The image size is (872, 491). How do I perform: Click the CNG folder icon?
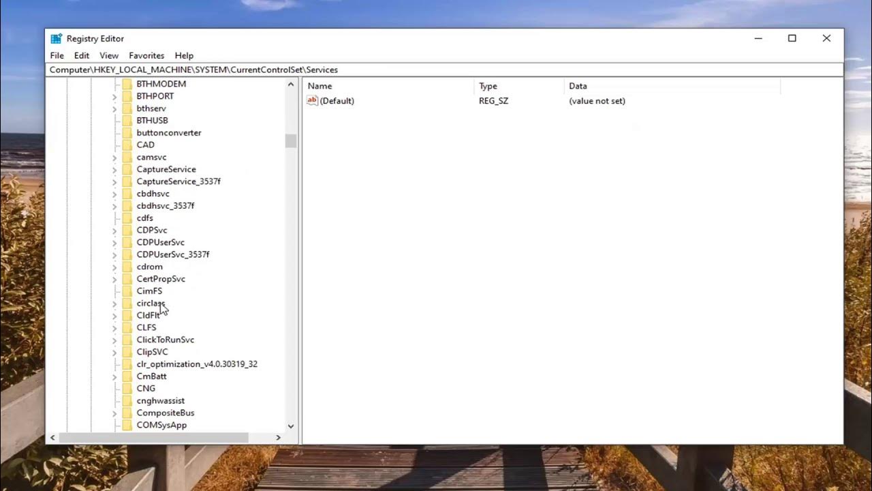(x=127, y=389)
